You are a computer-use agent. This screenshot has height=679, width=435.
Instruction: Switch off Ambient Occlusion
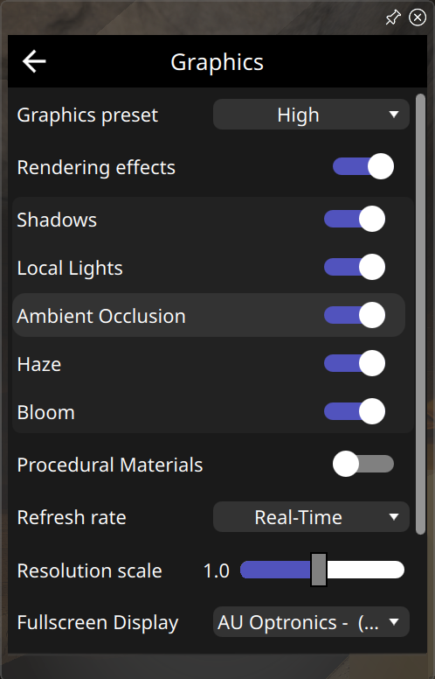point(355,315)
